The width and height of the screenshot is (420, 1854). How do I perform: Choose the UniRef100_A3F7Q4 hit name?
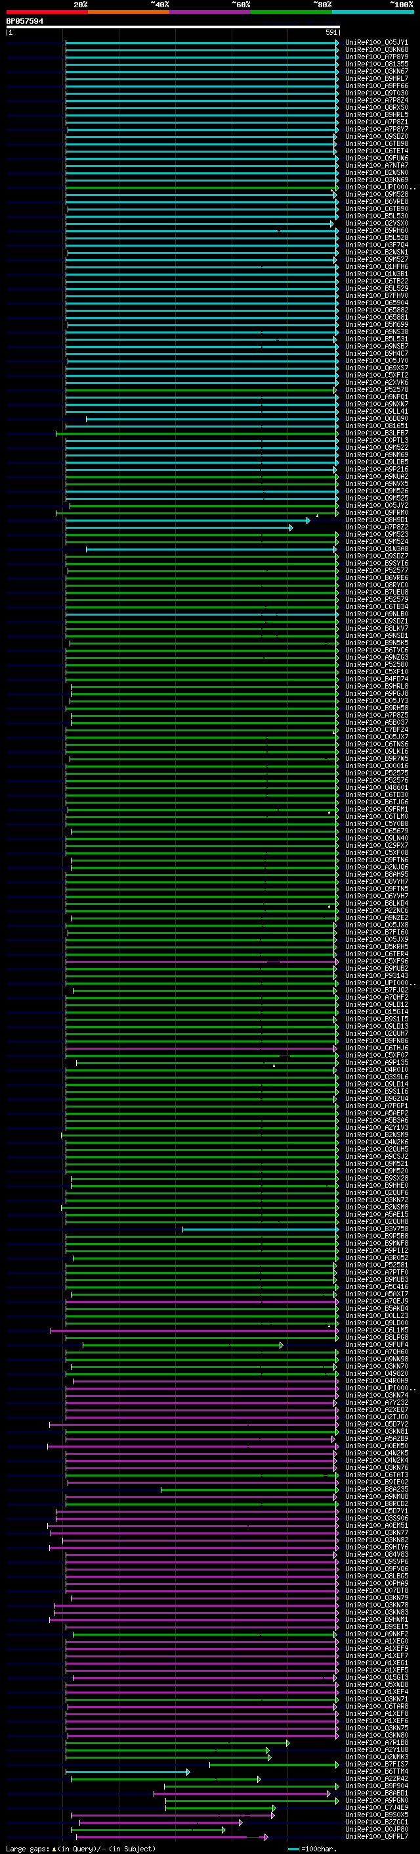(x=377, y=245)
